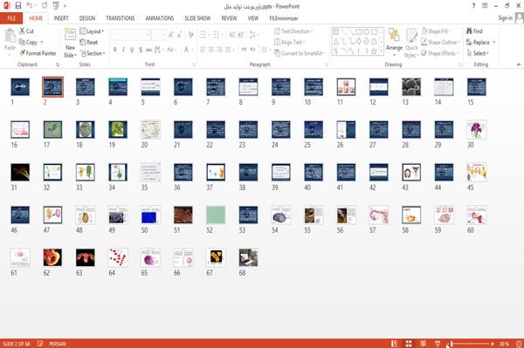Select slide 1 thumbnail

pos(20,86)
